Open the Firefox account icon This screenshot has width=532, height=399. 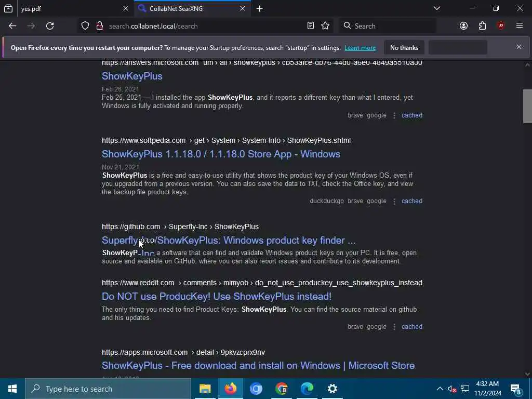coord(463,26)
